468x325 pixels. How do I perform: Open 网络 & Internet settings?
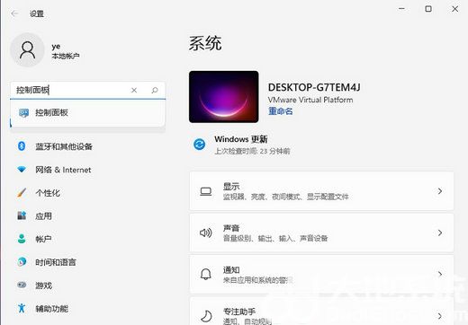tap(63, 170)
